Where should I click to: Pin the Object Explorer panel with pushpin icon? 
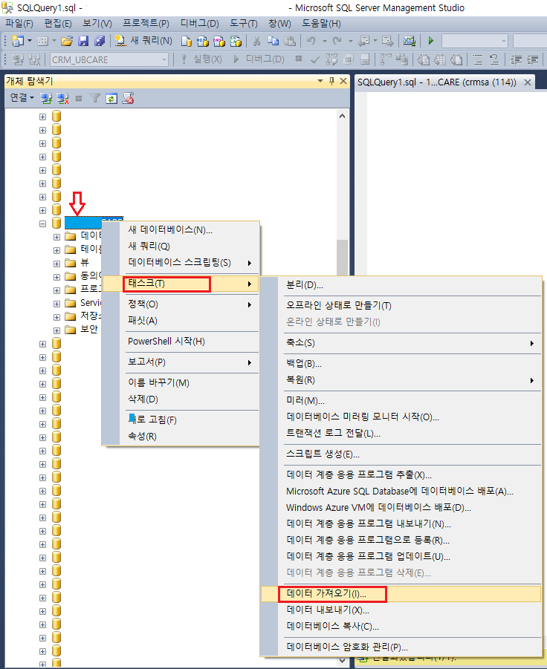pos(331,80)
